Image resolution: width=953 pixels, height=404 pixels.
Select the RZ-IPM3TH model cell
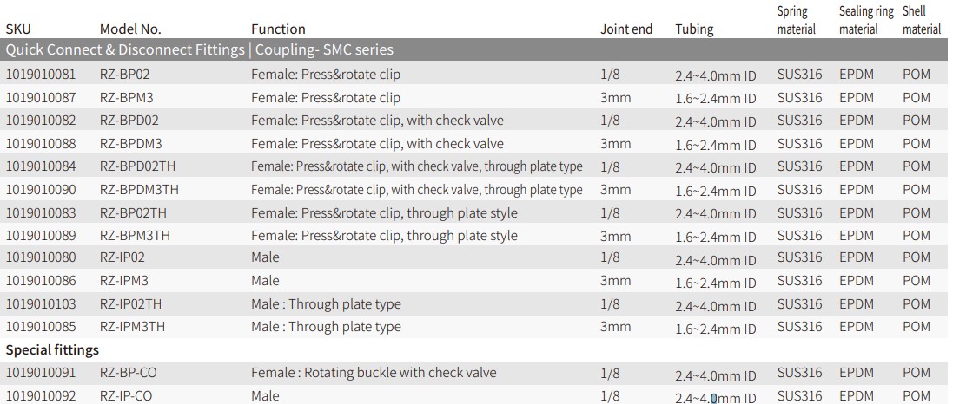tap(132, 326)
